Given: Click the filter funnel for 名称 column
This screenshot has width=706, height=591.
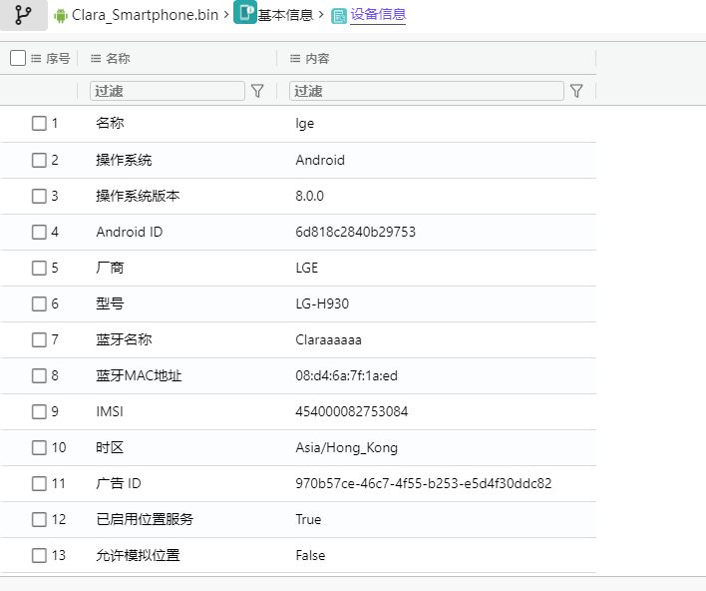Looking at the screenshot, I should pos(257,91).
